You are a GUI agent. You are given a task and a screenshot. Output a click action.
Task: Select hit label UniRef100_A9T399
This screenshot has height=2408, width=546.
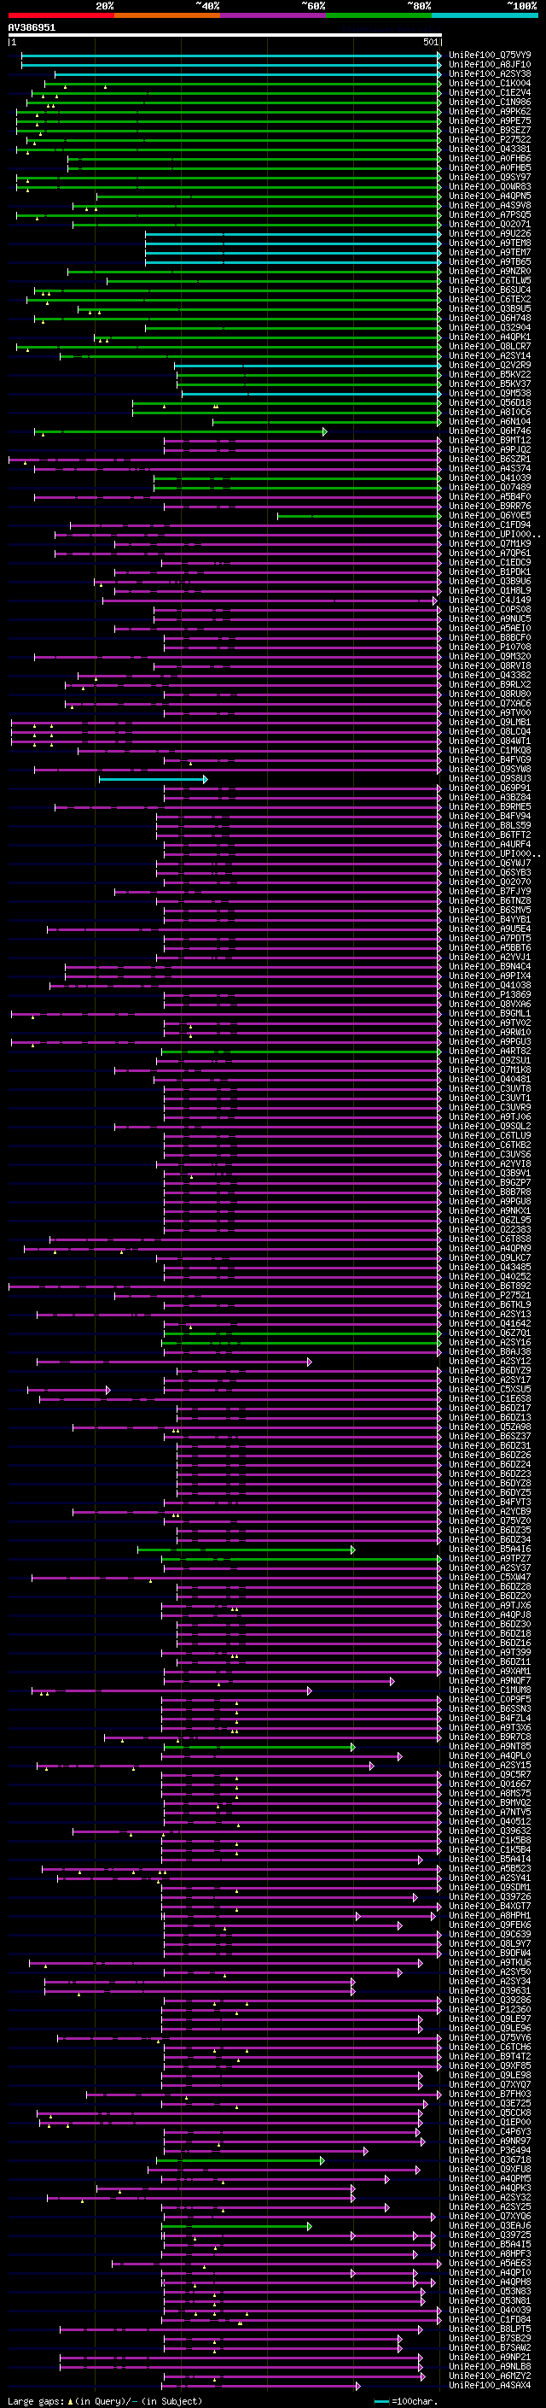coord(490,1652)
